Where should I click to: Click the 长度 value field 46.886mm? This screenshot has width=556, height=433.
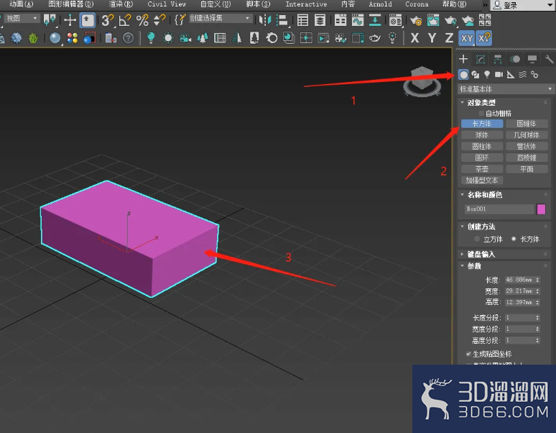click(x=520, y=280)
